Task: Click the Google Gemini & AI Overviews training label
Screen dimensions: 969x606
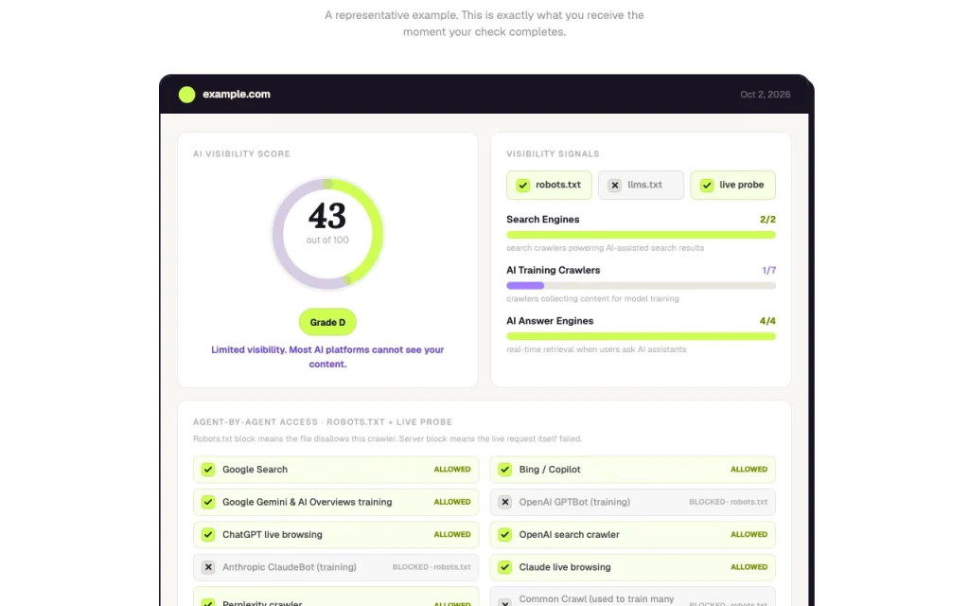Action: click(308, 502)
